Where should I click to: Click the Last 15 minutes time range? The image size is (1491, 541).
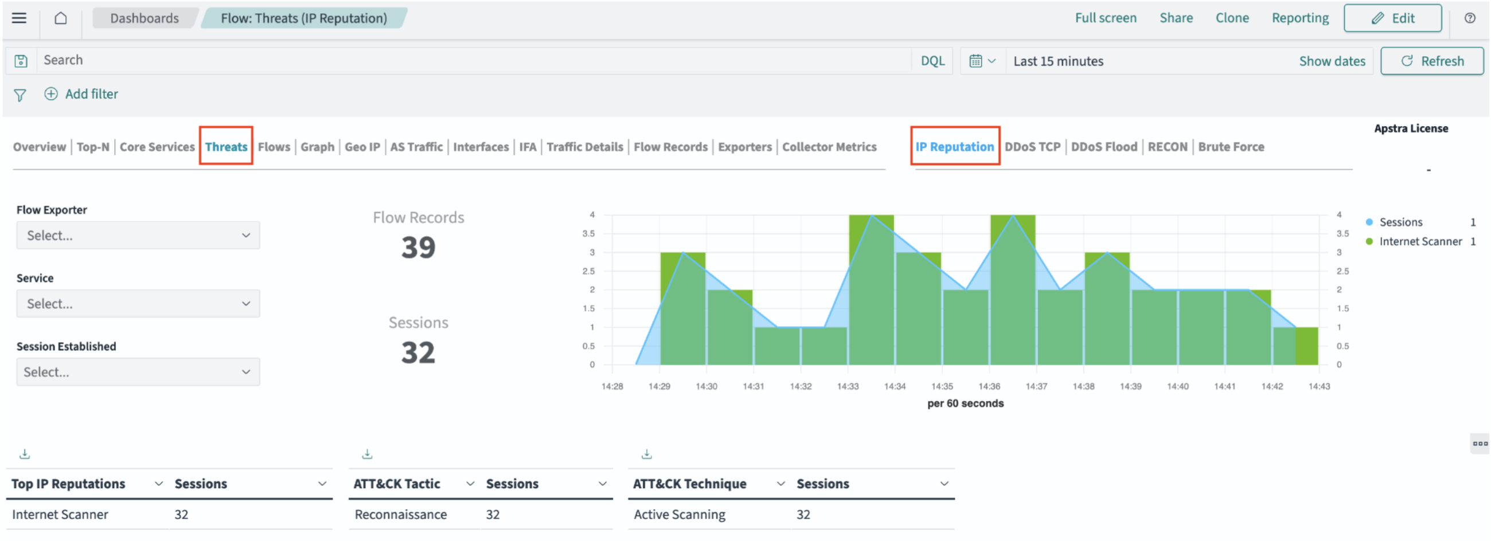coord(1058,61)
